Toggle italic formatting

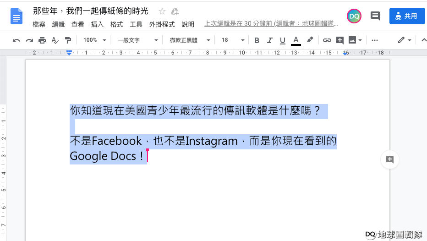[x=269, y=40]
